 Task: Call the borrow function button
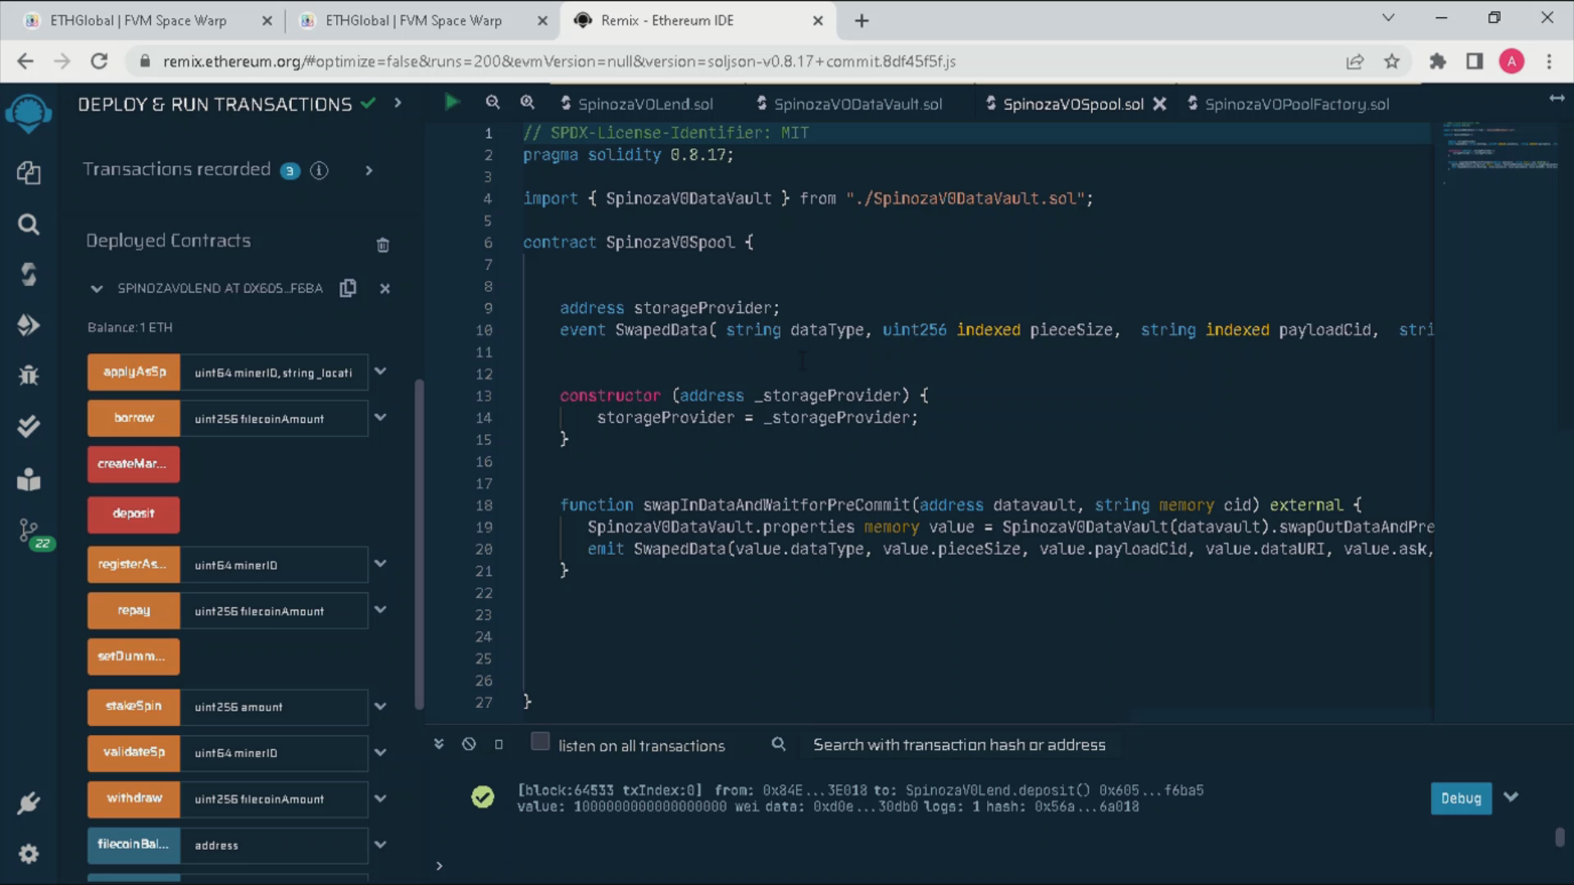pos(134,418)
